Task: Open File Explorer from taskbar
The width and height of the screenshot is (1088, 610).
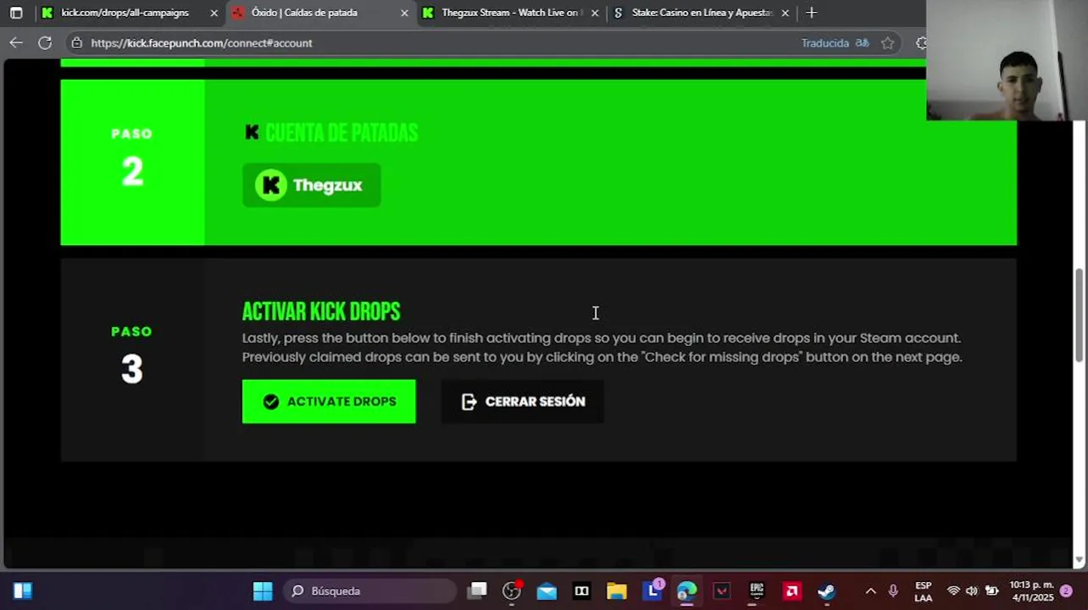Action: coord(616,591)
